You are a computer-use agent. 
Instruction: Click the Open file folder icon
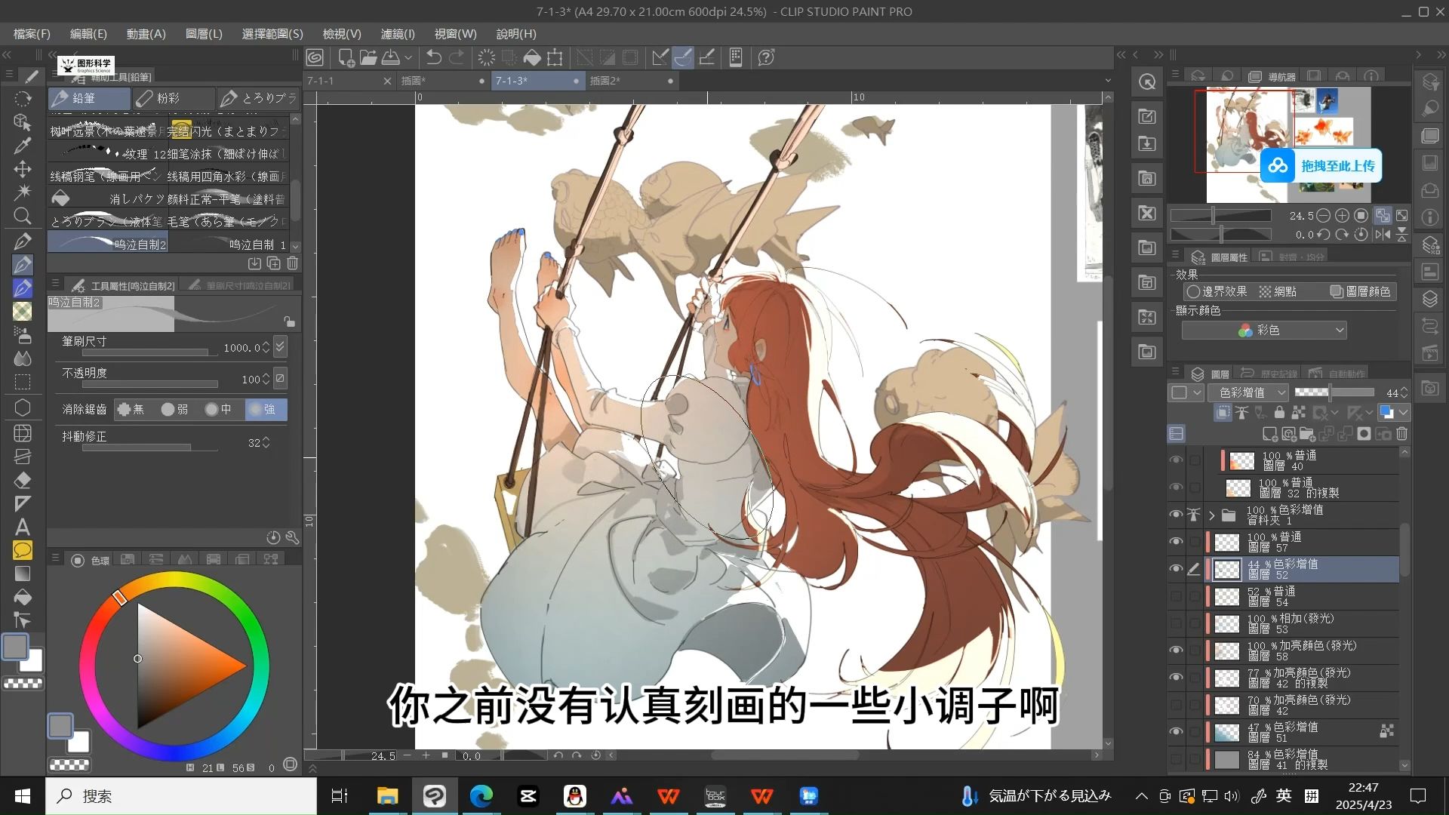pyautogui.click(x=368, y=57)
